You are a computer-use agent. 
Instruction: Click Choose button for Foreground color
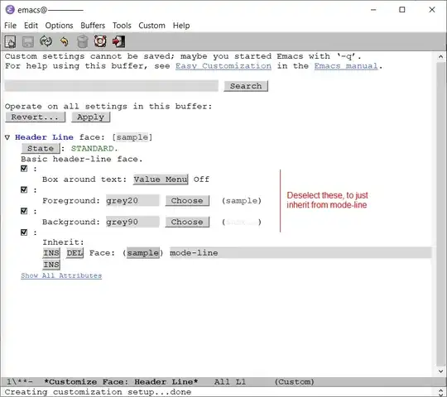(187, 200)
